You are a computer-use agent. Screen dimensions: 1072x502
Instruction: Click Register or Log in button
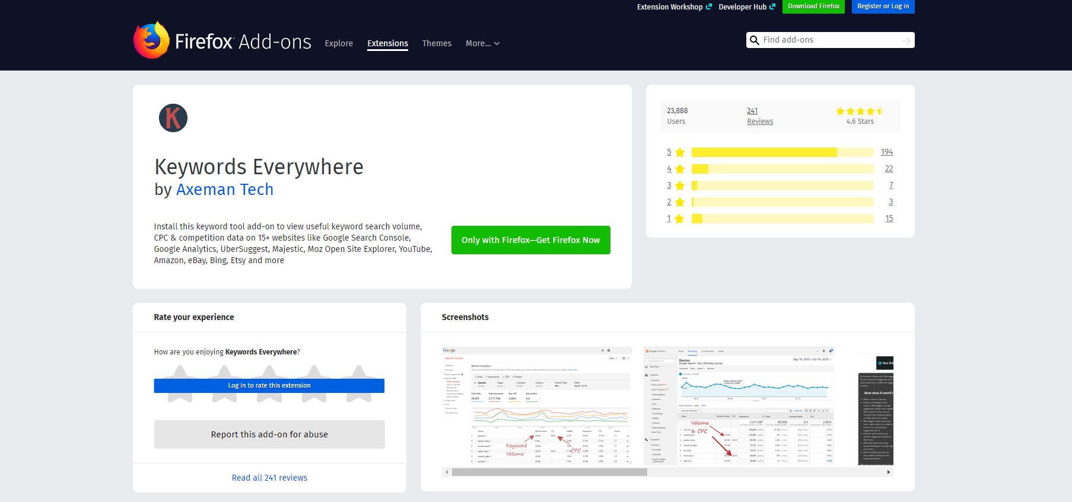point(883,7)
